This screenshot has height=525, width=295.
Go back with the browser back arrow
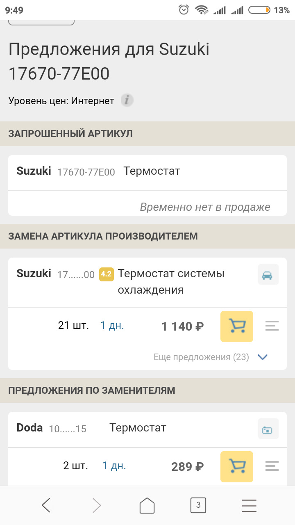coord(46,505)
